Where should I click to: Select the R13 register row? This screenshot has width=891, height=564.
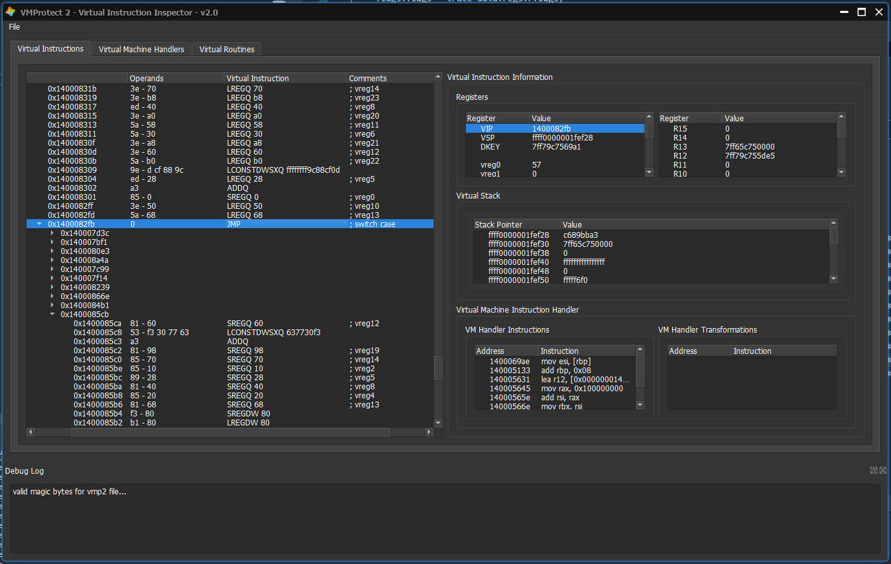point(748,147)
